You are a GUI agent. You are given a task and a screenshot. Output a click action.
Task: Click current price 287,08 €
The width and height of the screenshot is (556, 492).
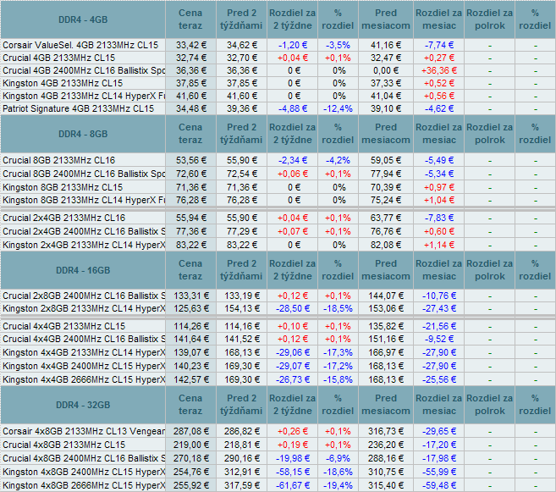point(191,431)
